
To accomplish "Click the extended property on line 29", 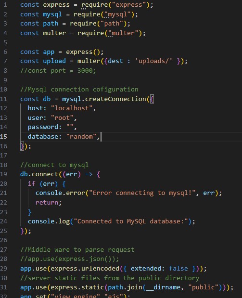I will 146,268.
